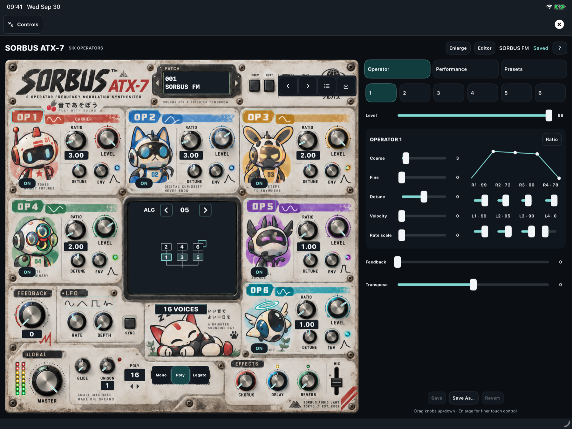Step algorithm forward with ALG right arrow
The width and height of the screenshot is (572, 429).
[205, 210]
